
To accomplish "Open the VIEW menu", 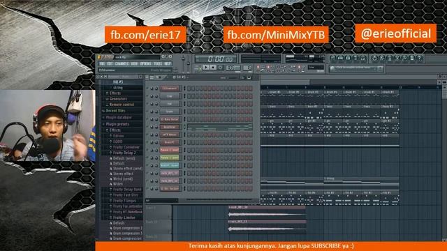I will click(134, 63).
